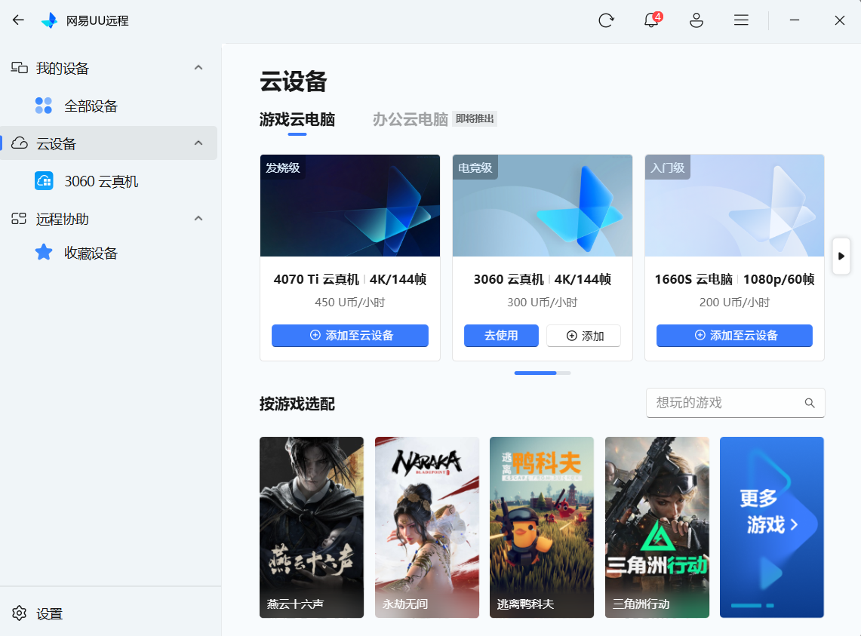Click the 远程协助 icon
This screenshot has height=636, width=861.
point(19,219)
